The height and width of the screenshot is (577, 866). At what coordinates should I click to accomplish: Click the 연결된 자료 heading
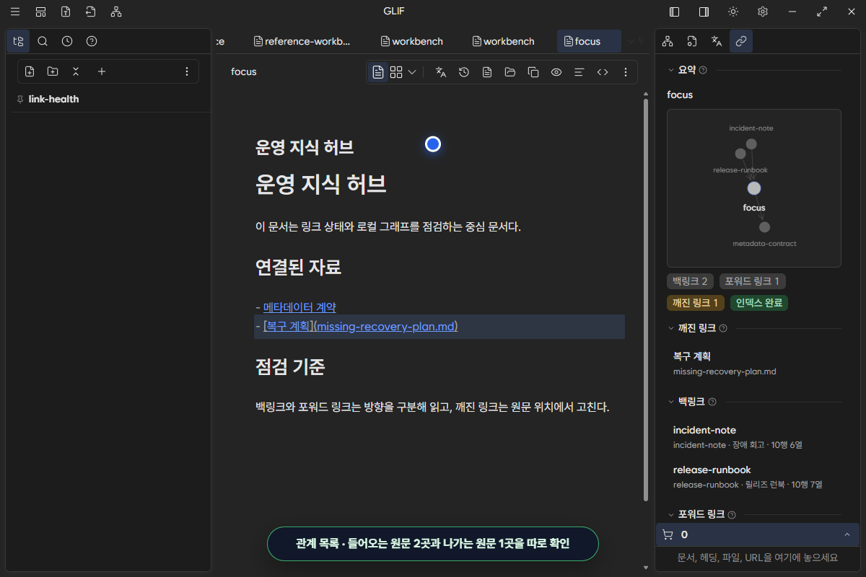click(x=298, y=268)
